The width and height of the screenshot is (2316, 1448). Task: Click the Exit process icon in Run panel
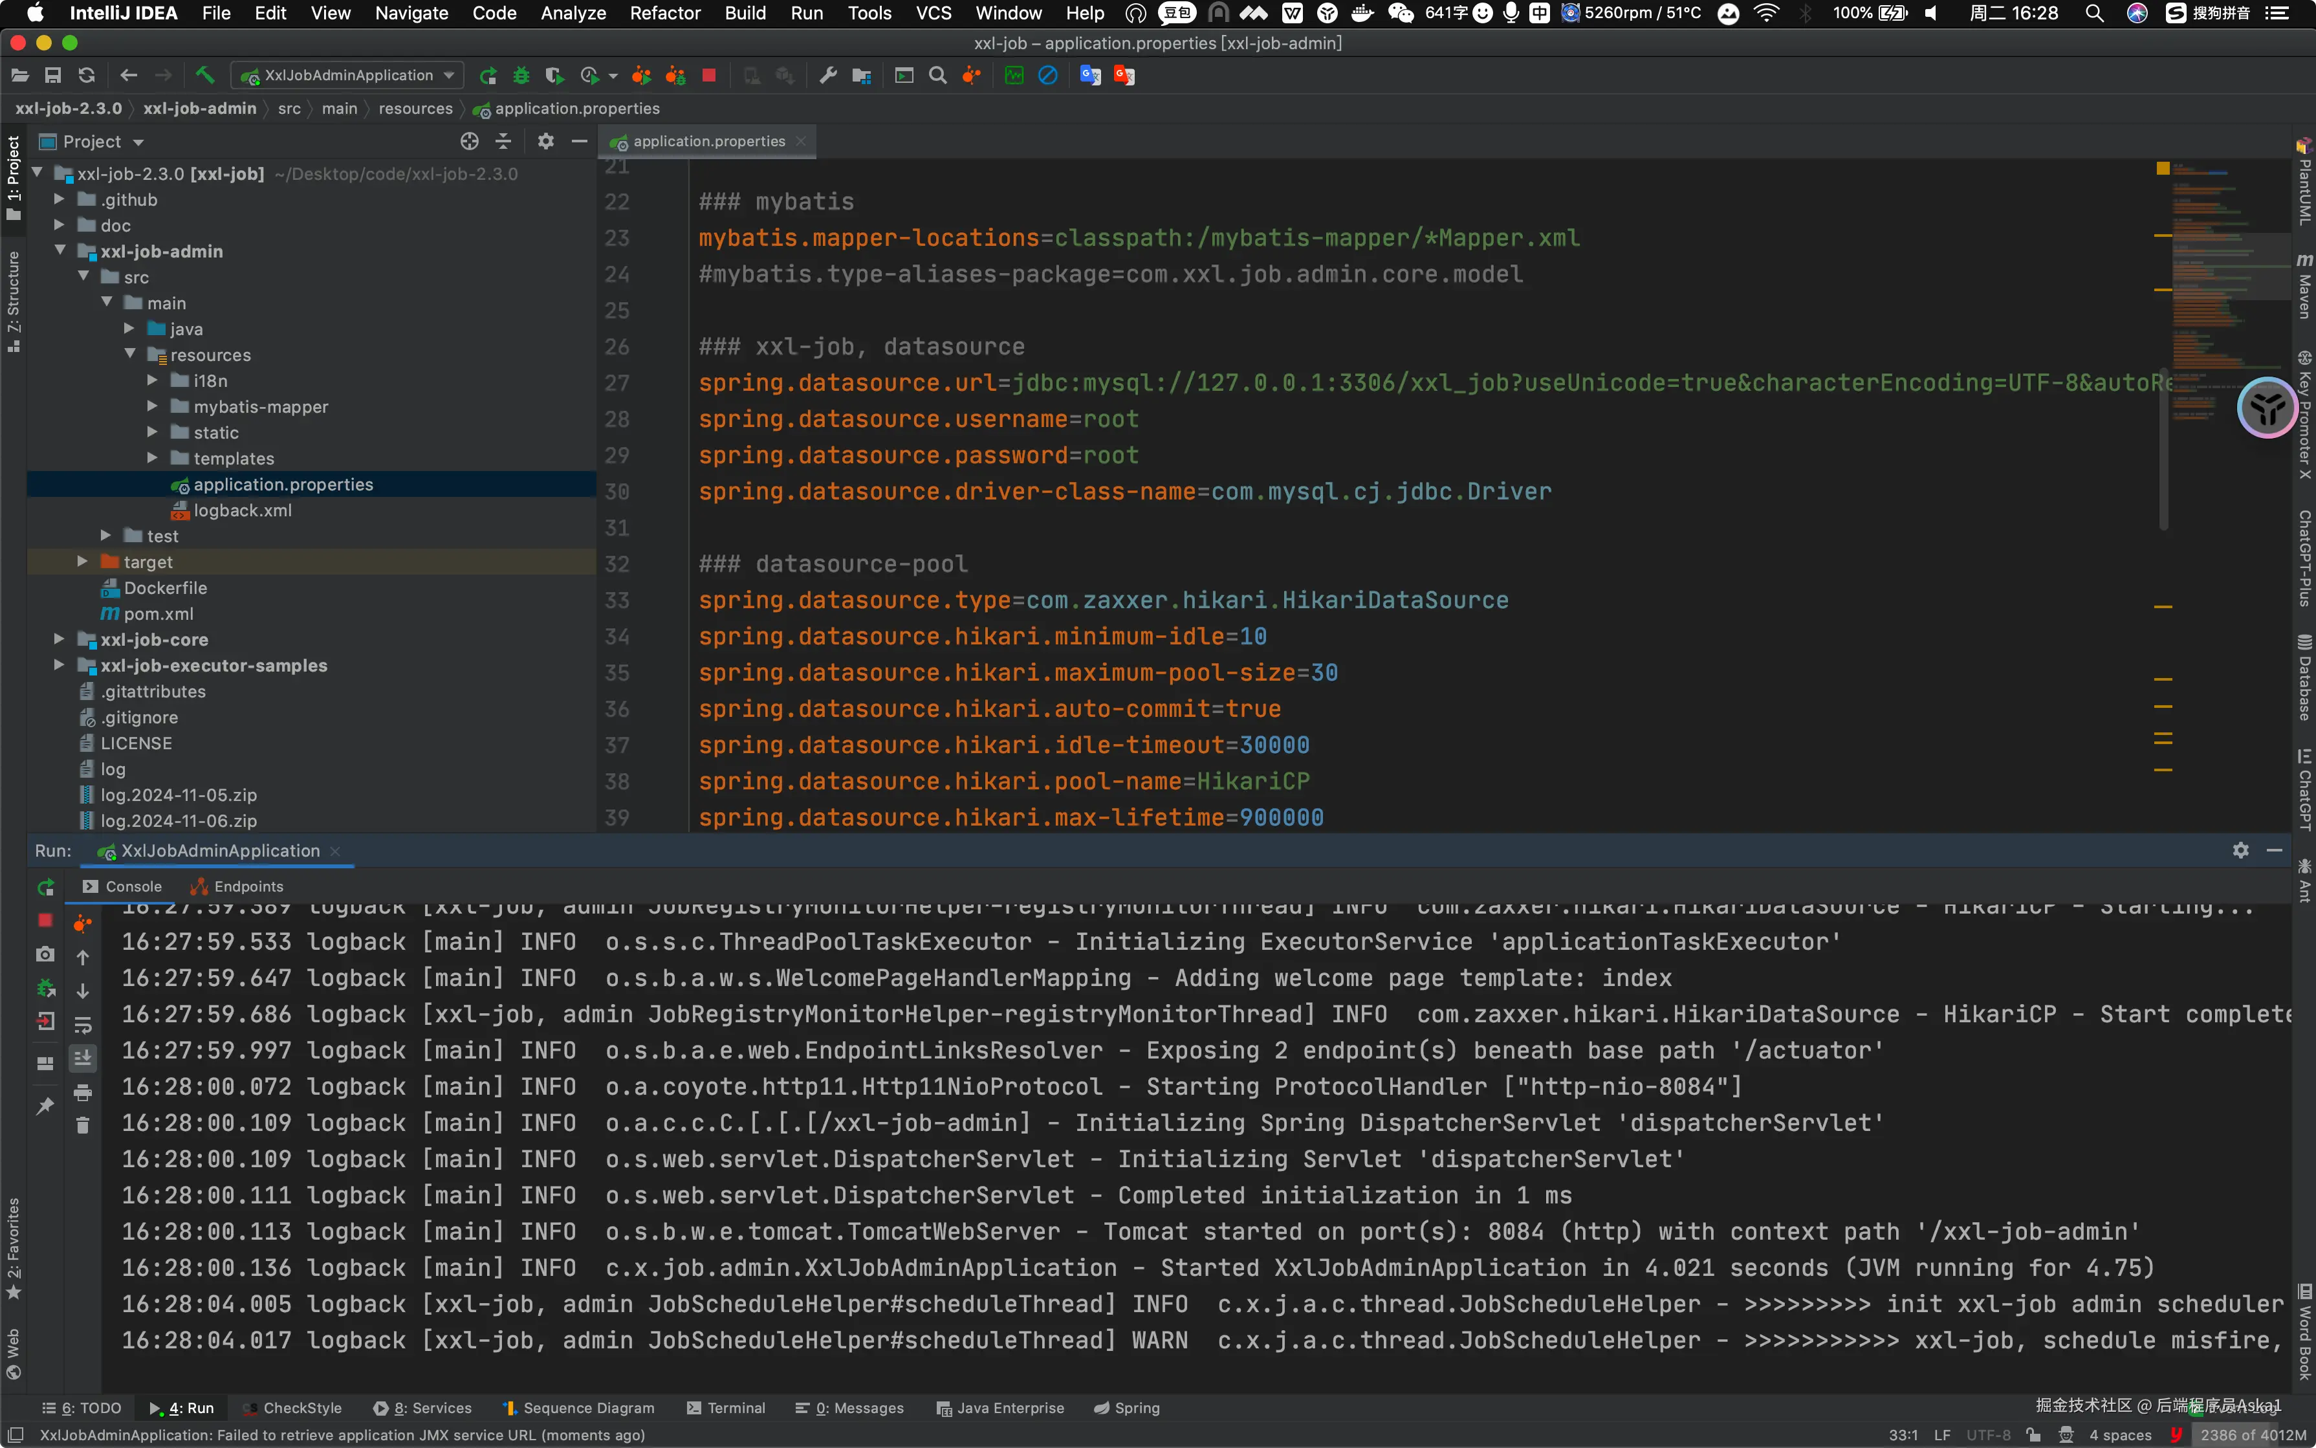[x=45, y=1021]
